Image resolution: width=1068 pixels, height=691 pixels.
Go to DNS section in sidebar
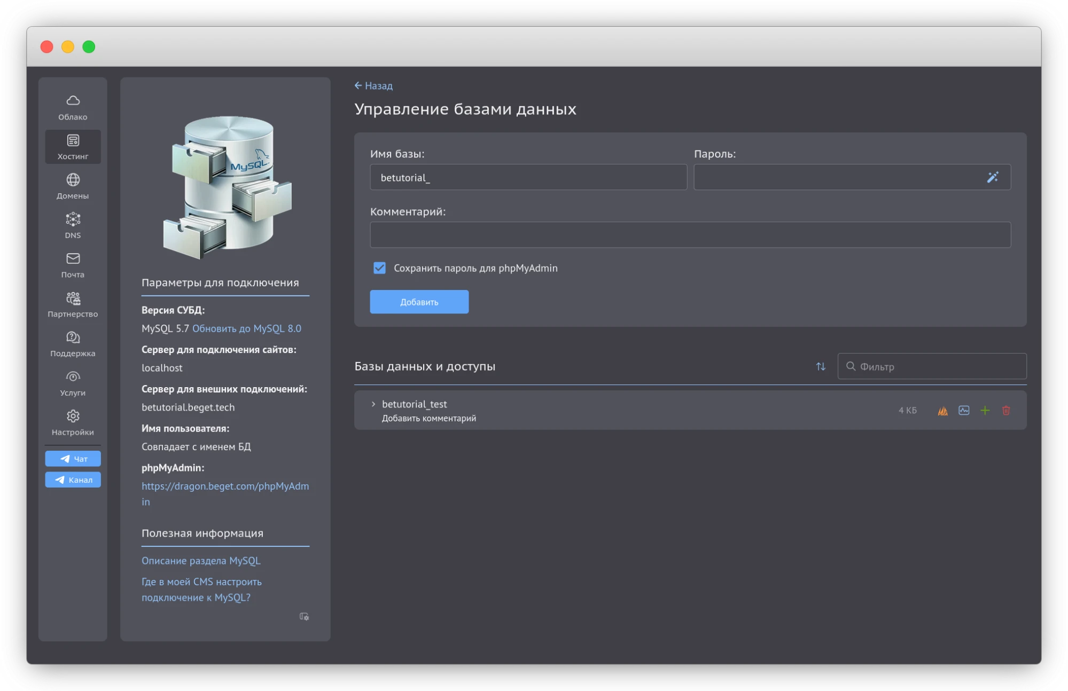73,225
